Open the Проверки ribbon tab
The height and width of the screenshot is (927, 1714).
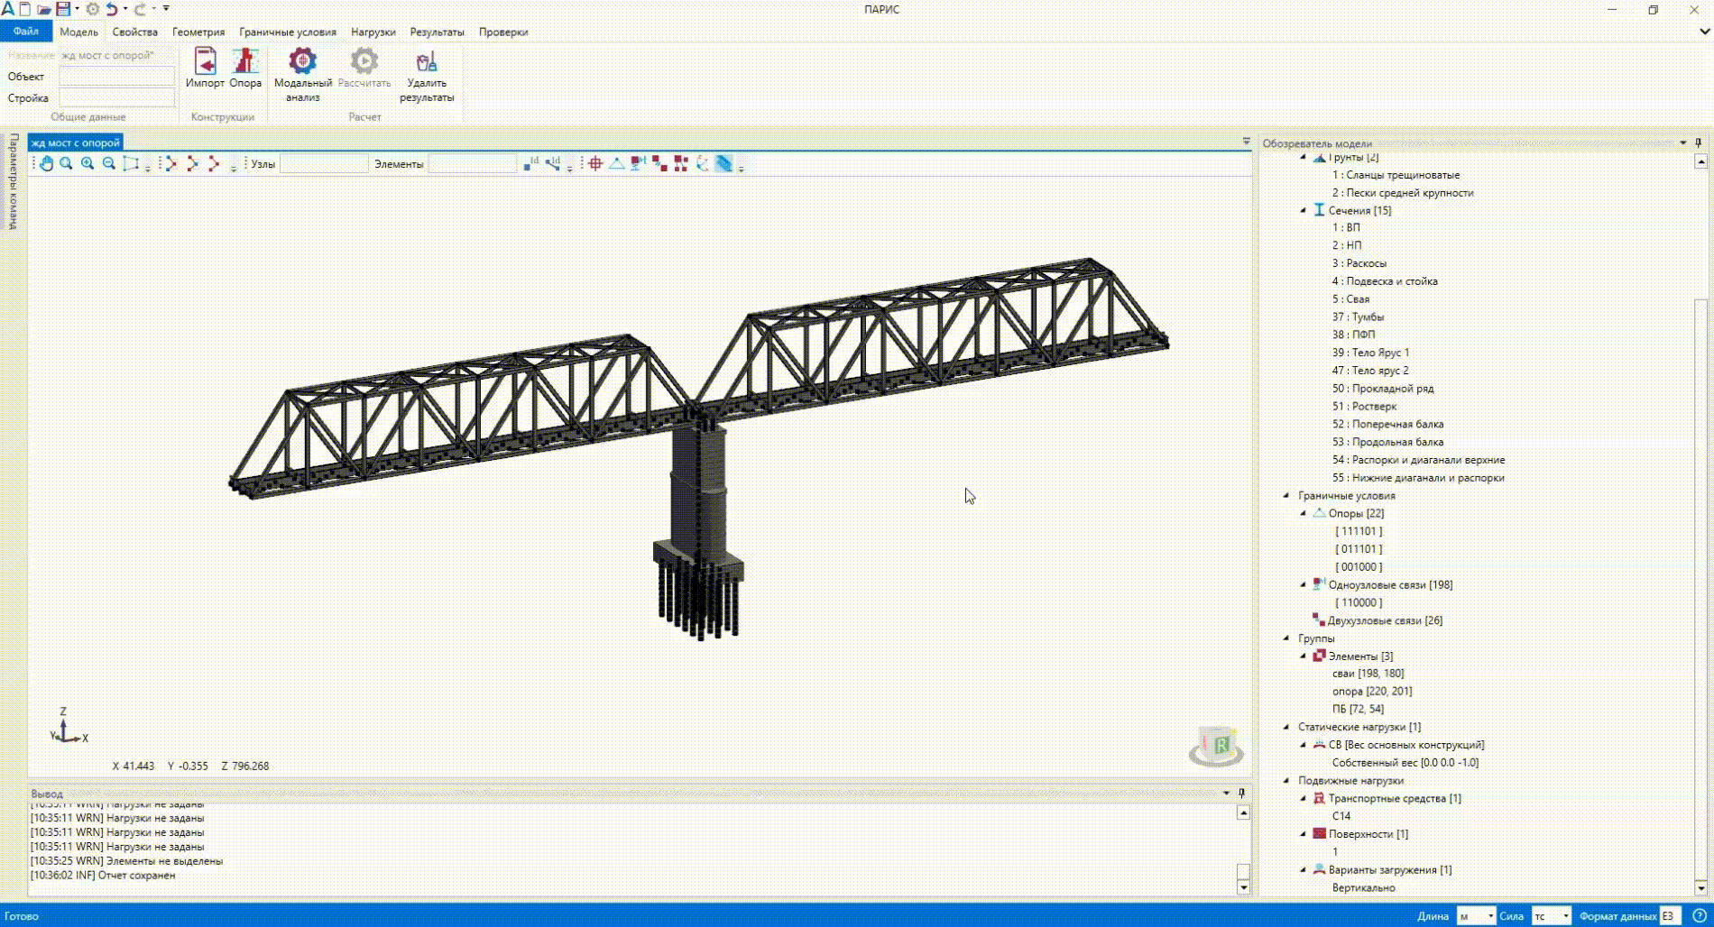[503, 32]
